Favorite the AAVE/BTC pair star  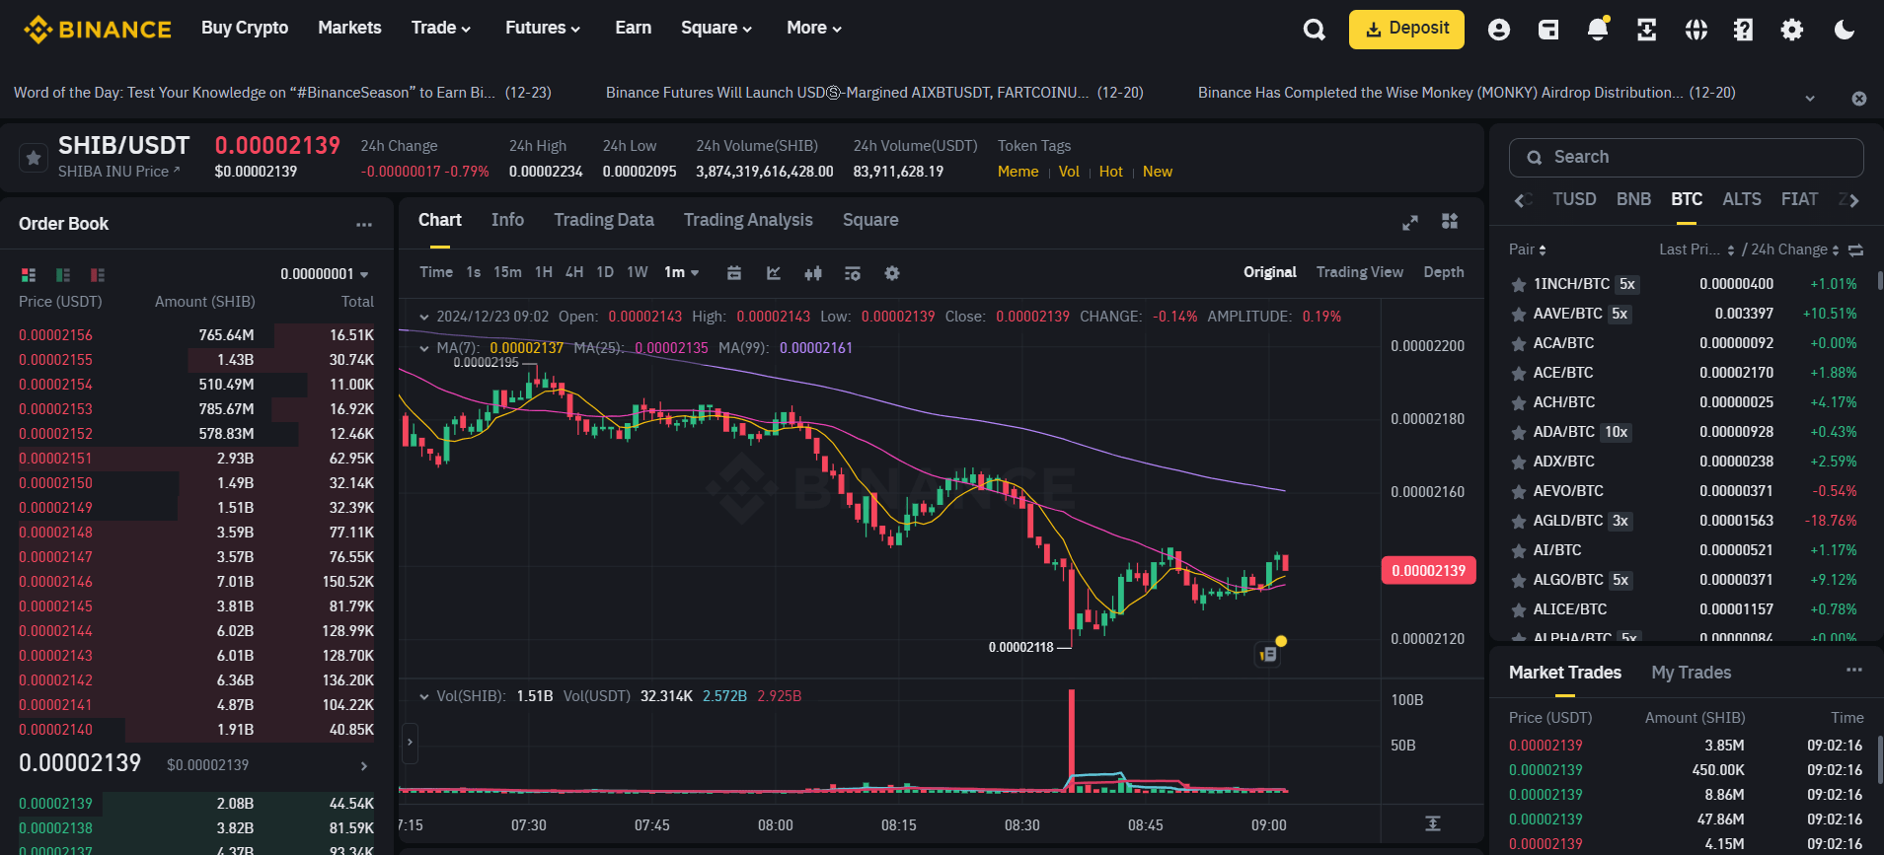pyautogui.click(x=1519, y=315)
